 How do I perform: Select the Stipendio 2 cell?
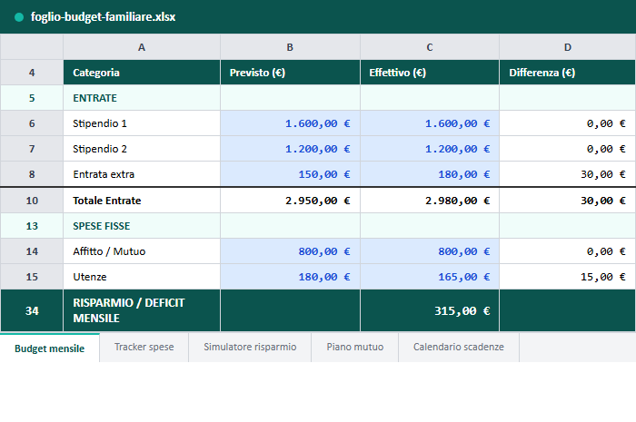(x=142, y=149)
